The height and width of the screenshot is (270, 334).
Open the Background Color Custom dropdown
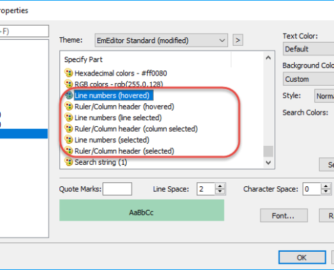pyautogui.click(x=308, y=79)
